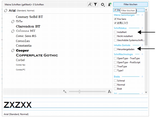Uncheck the Fira Sans collection checkbox

(116, 19)
